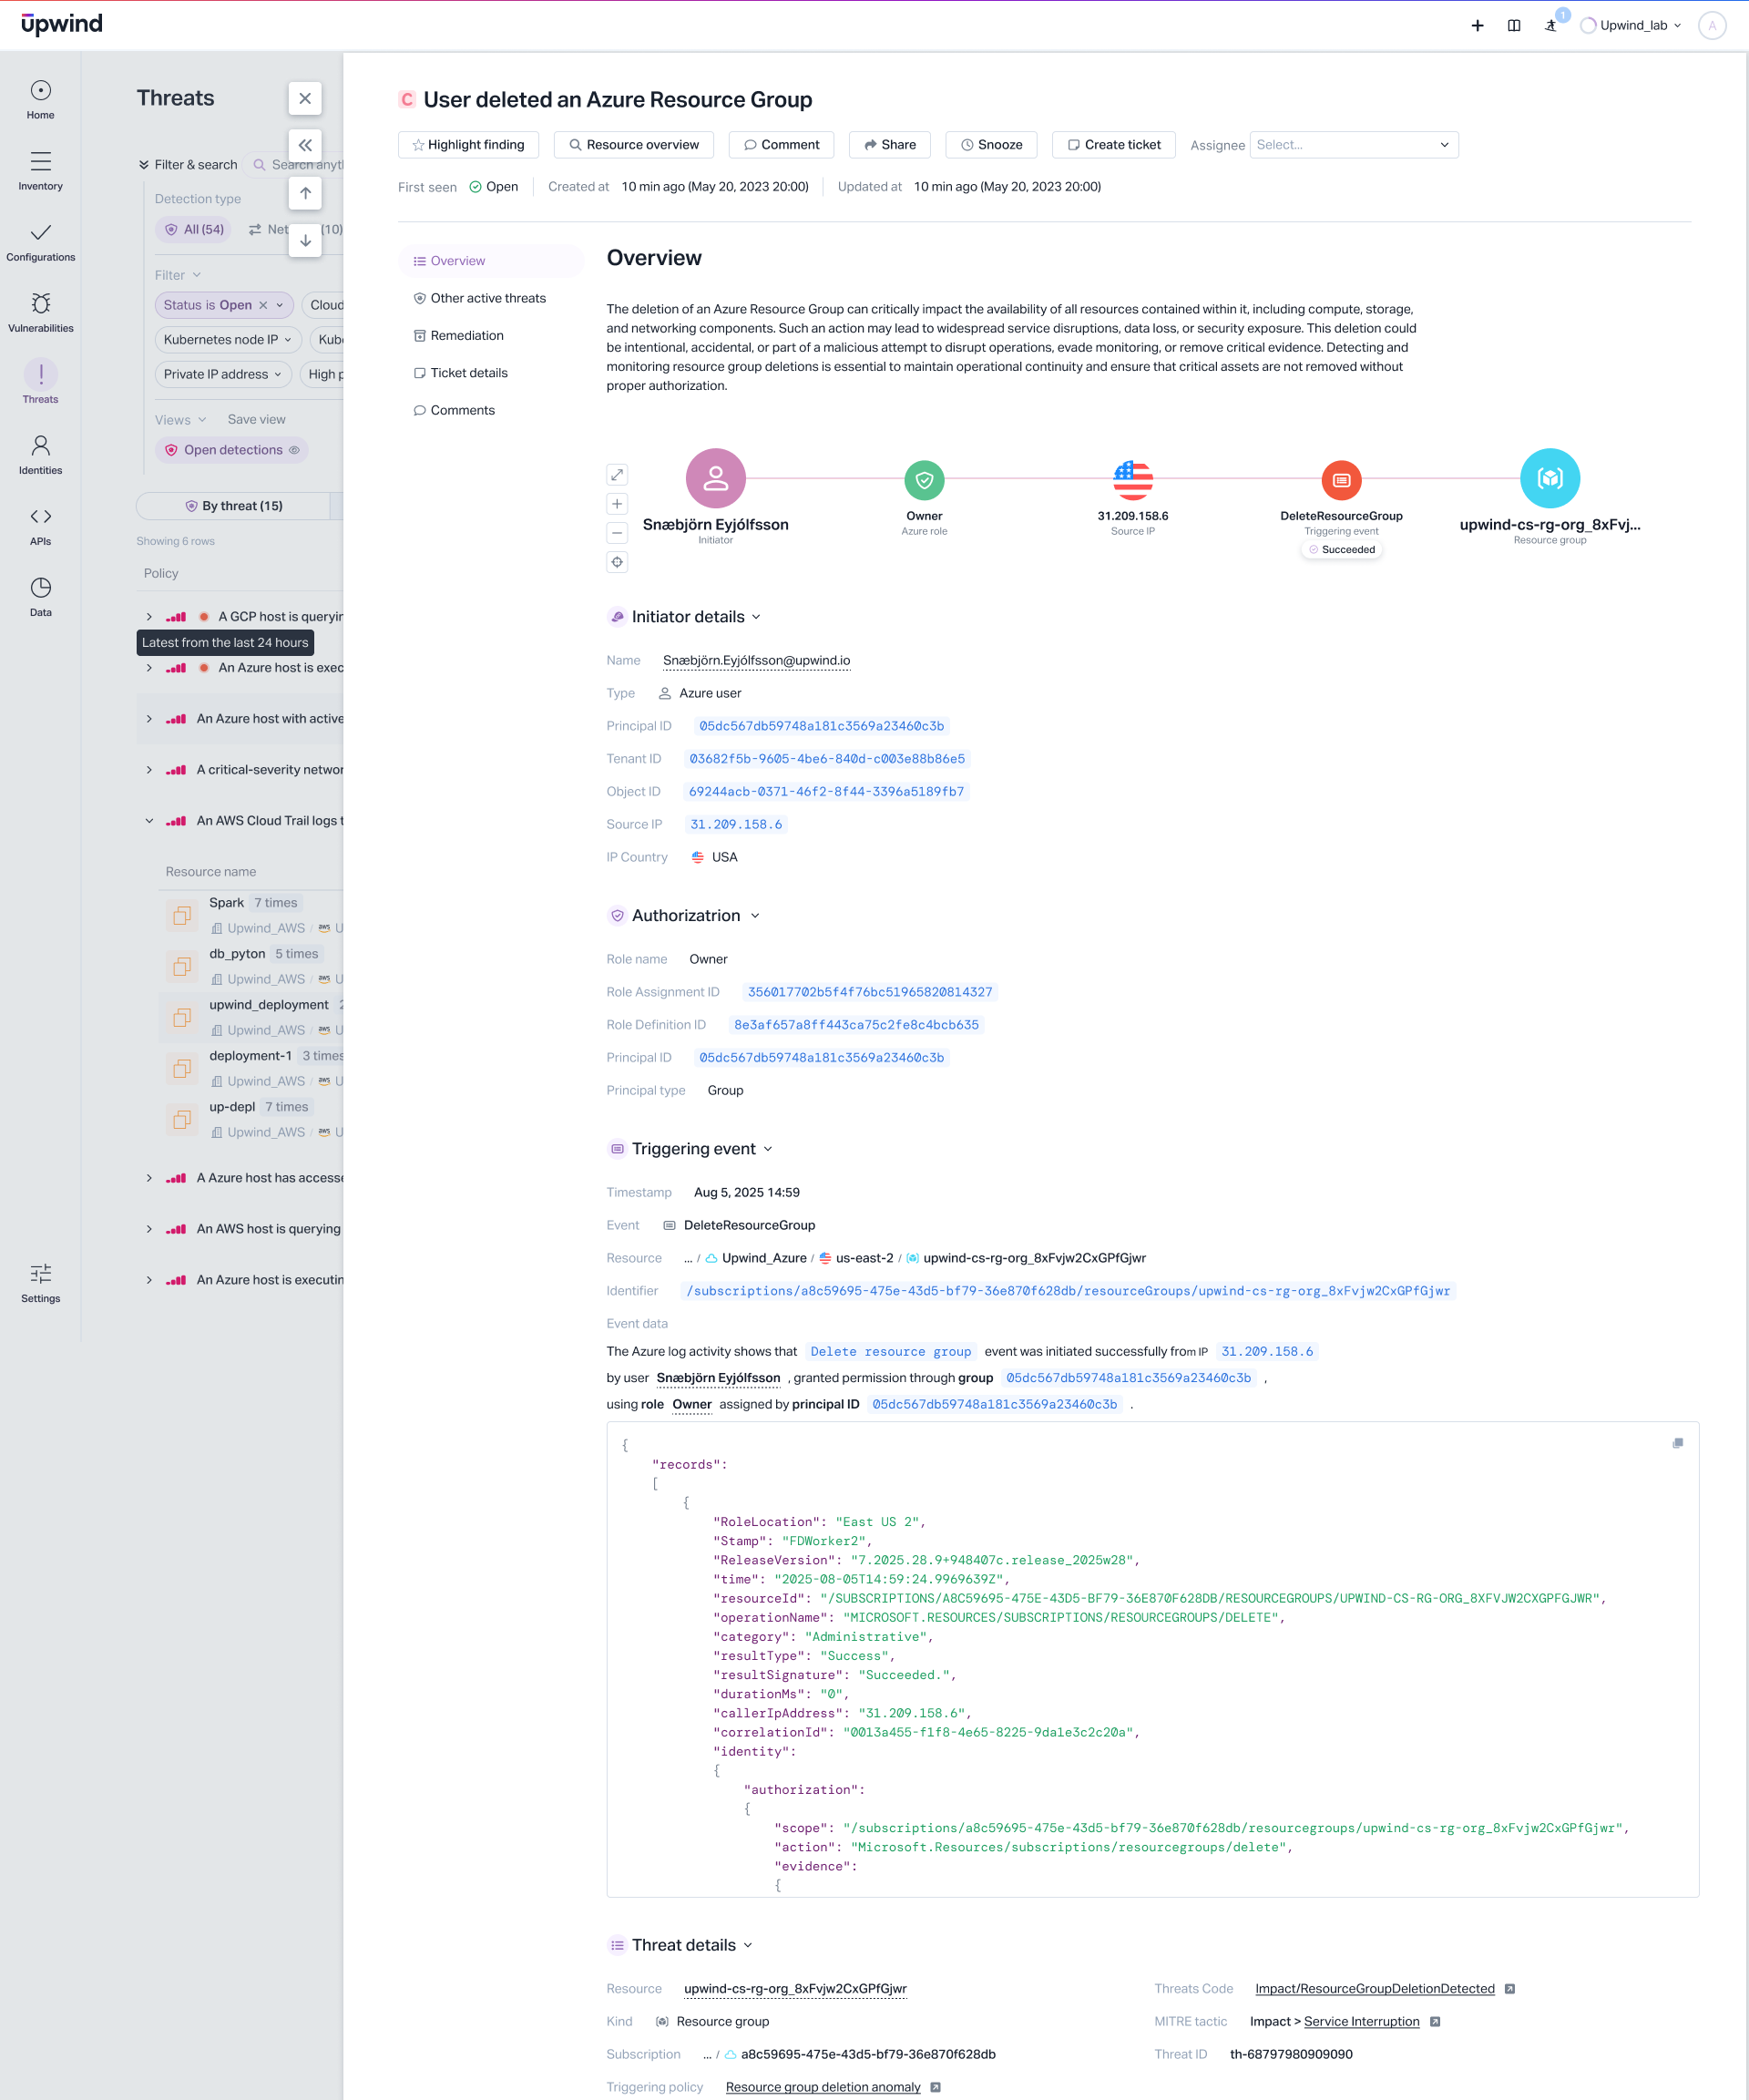Zoom in on the threat graph

coord(617,504)
